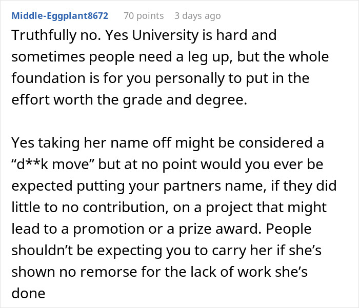
Task: Click the word 'foundation' in the comment
Action: tap(48, 78)
